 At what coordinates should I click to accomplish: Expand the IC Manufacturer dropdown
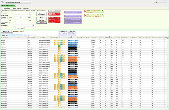pyautogui.click(x=30, y=13)
